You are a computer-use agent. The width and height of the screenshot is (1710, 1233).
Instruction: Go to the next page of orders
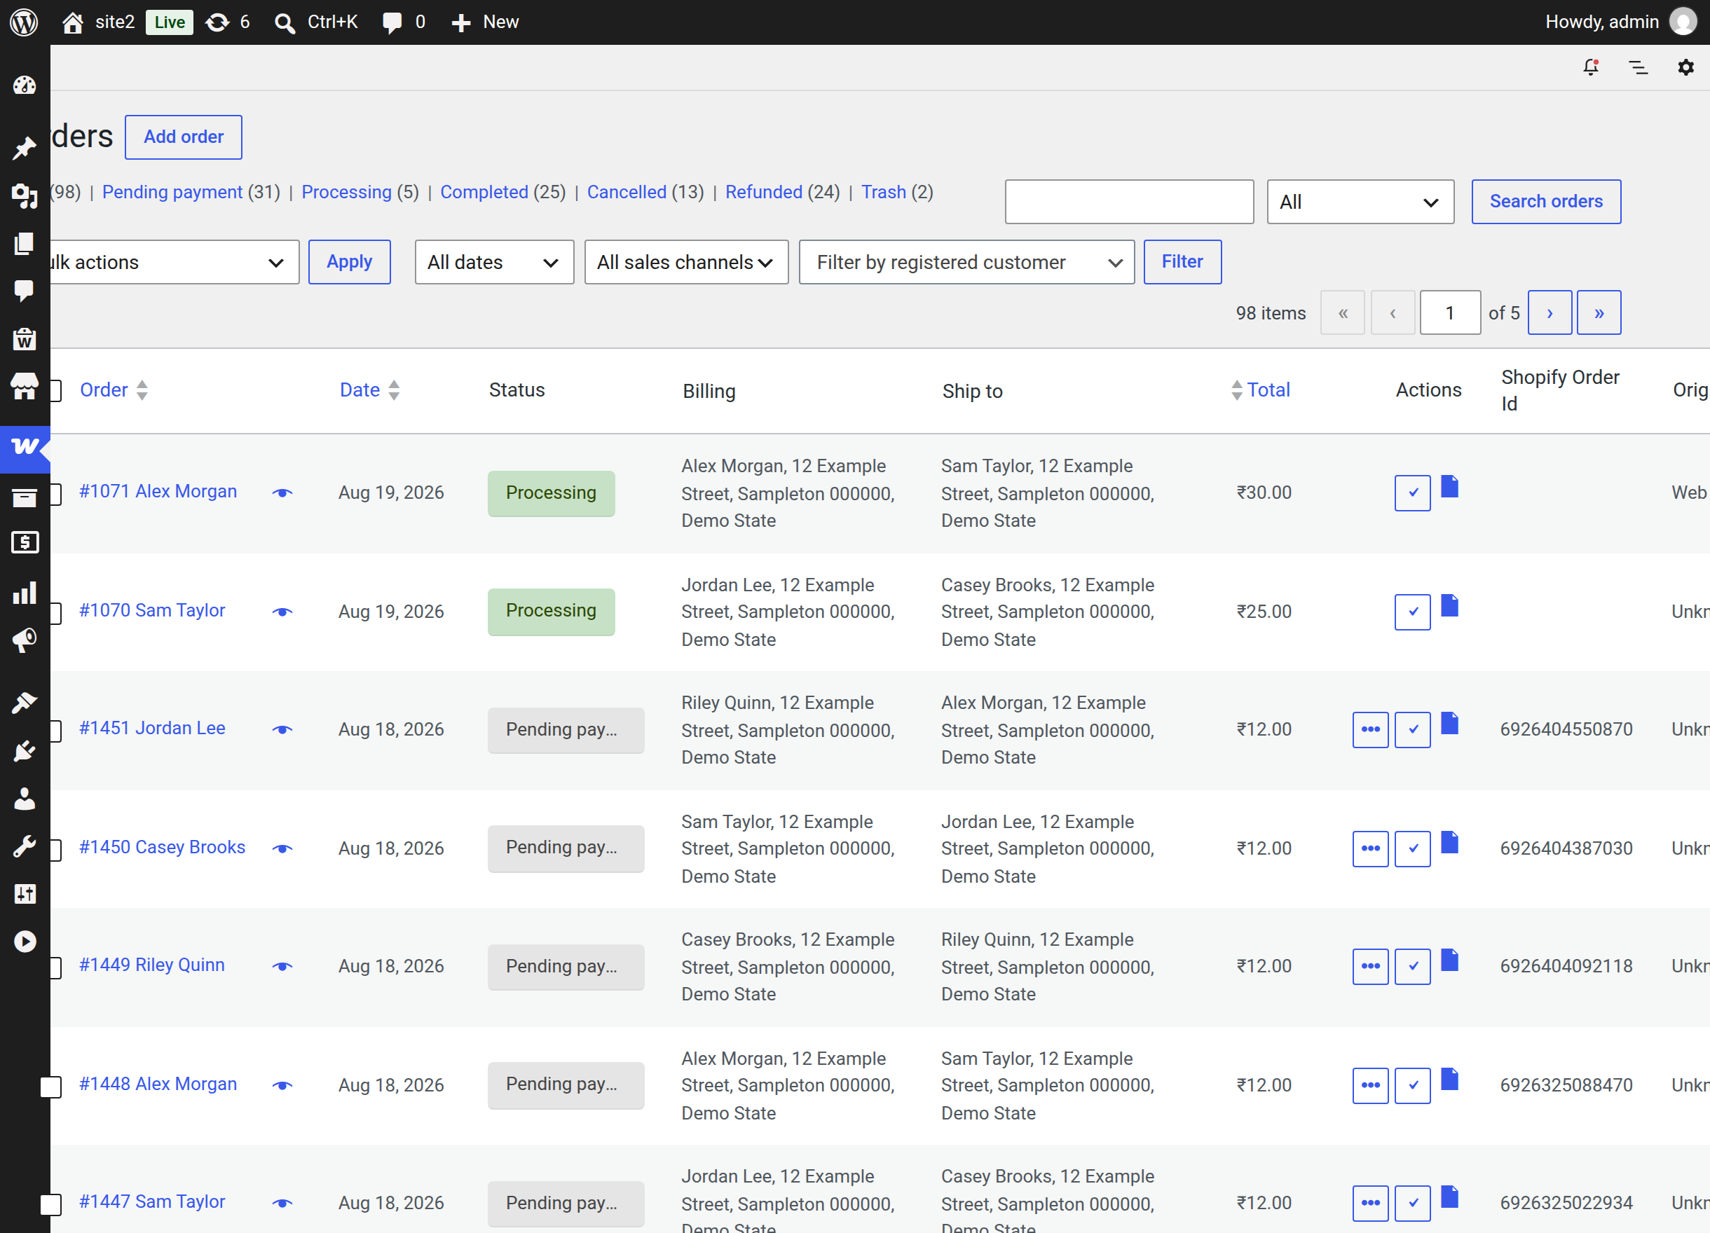pos(1550,312)
